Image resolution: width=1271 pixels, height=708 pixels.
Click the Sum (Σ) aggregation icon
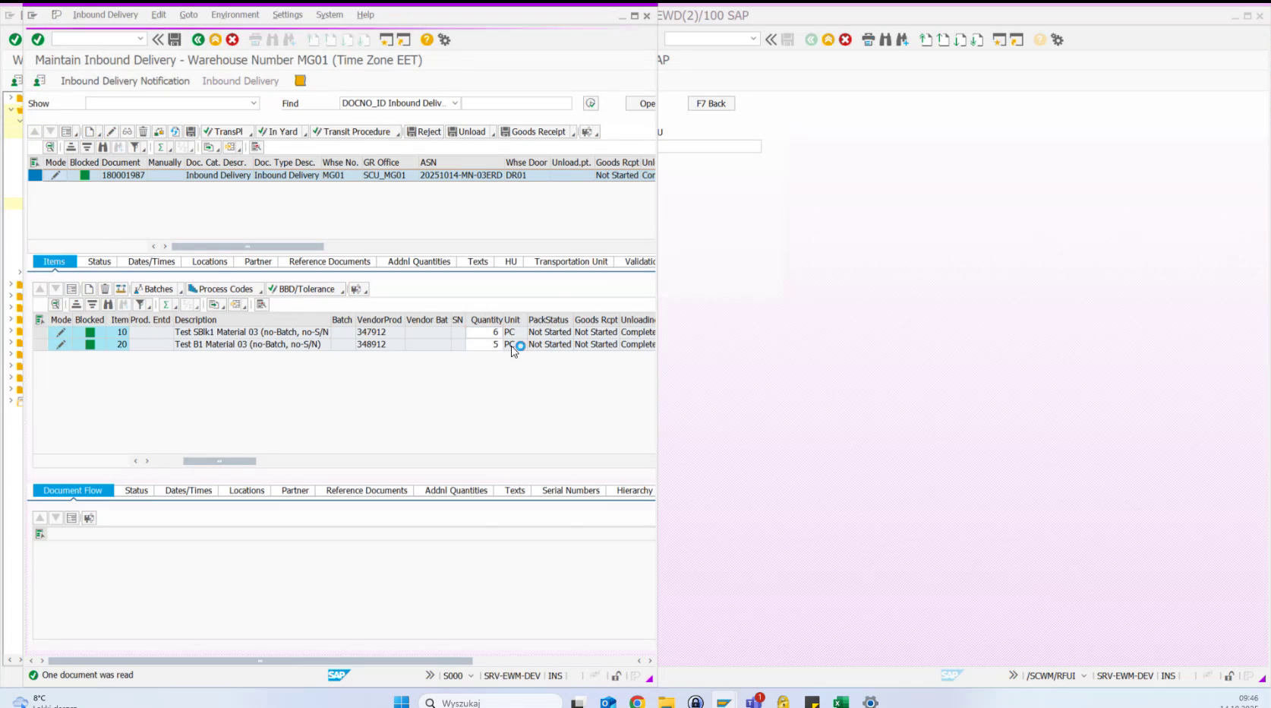[x=166, y=304]
